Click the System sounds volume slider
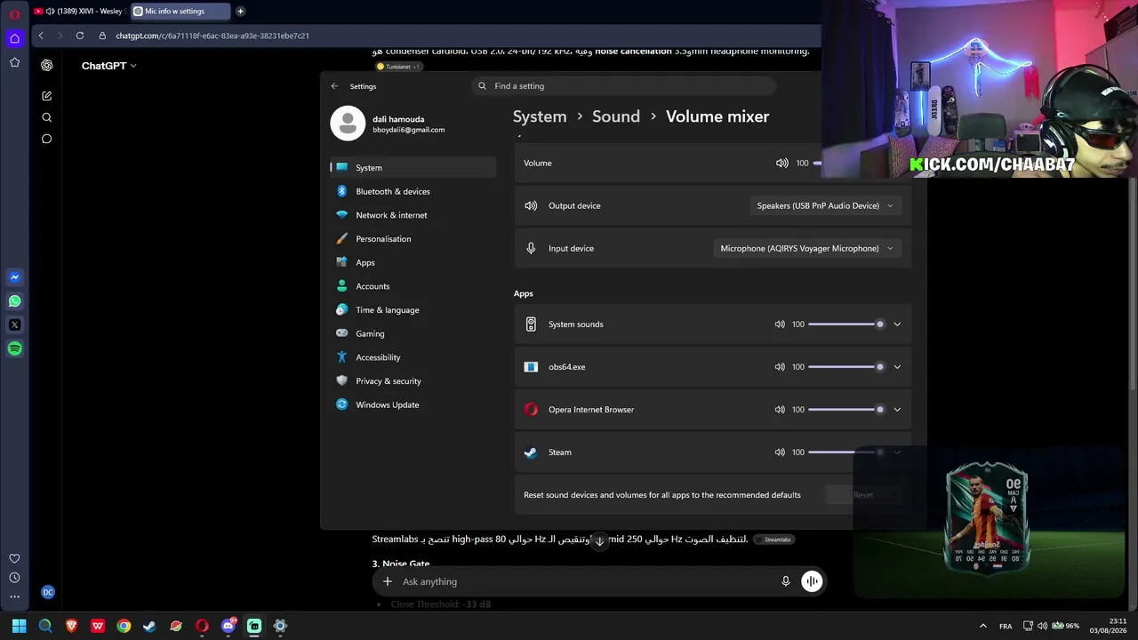 coord(846,324)
